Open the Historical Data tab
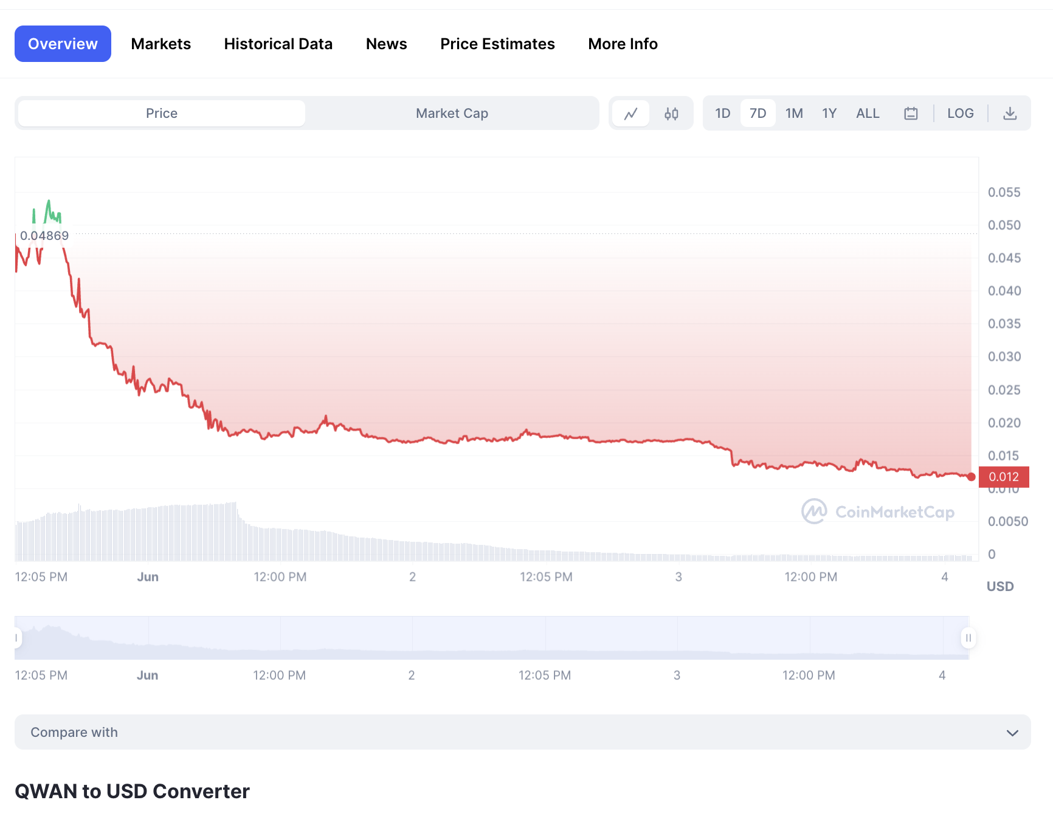The height and width of the screenshot is (814, 1053). coord(278,43)
